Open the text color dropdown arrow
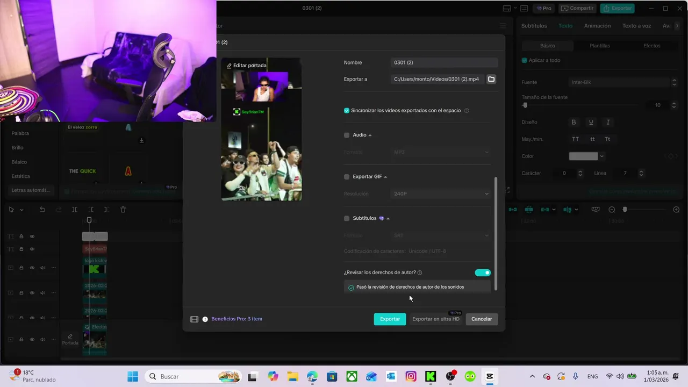This screenshot has height=387, width=688. (x=601, y=156)
